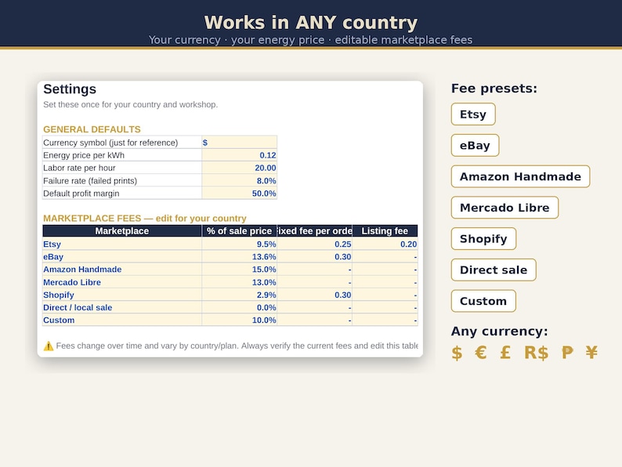Select the eBay marketplace name cell
Viewport: 622px width, 467px height.
(122, 257)
